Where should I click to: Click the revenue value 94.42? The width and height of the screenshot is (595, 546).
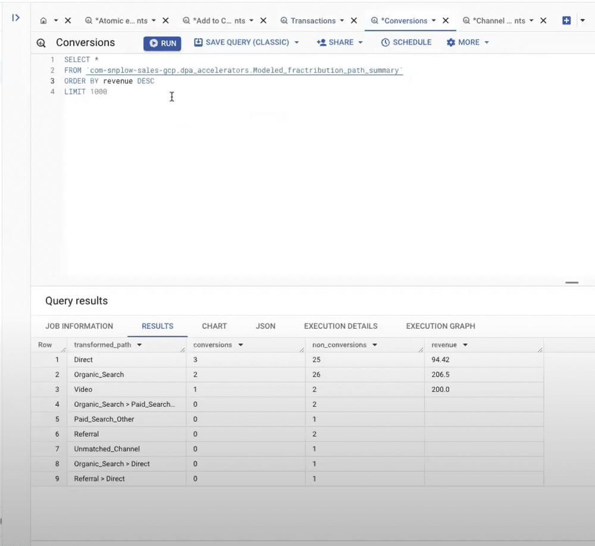[440, 360]
